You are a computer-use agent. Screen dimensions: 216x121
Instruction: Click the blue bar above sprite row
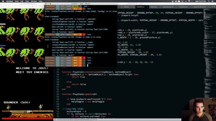point(3,46)
